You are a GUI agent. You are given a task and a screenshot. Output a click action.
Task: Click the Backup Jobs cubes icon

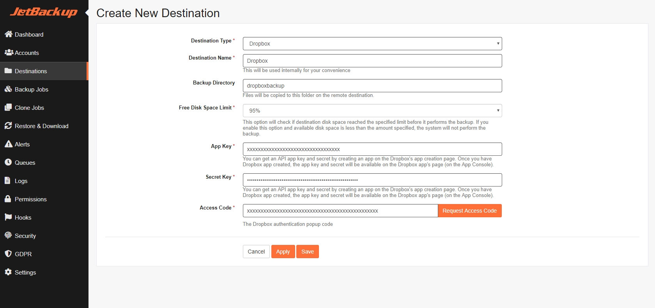pyautogui.click(x=8, y=89)
